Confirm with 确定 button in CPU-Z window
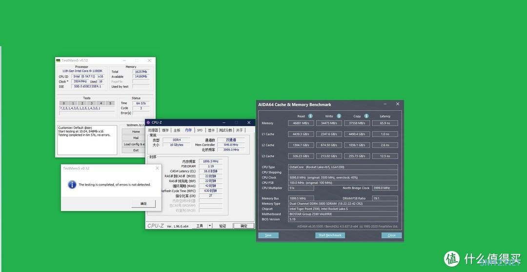 click(244, 226)
